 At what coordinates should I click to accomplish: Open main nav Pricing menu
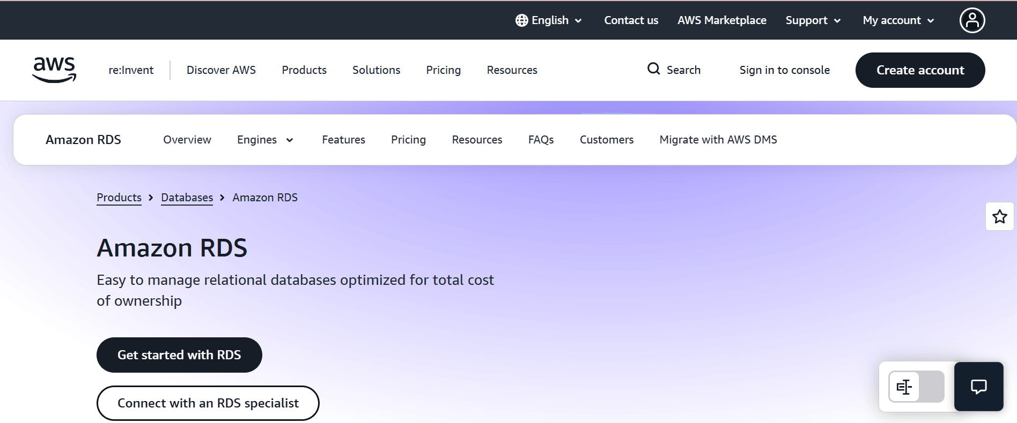pyautogui.click(x=443, y=70)
